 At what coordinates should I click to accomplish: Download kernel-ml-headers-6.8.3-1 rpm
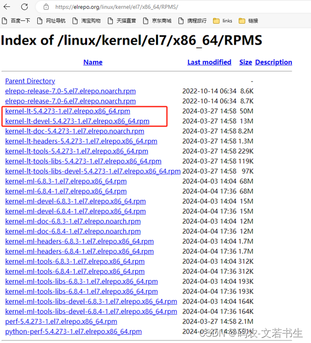point(79,242)
